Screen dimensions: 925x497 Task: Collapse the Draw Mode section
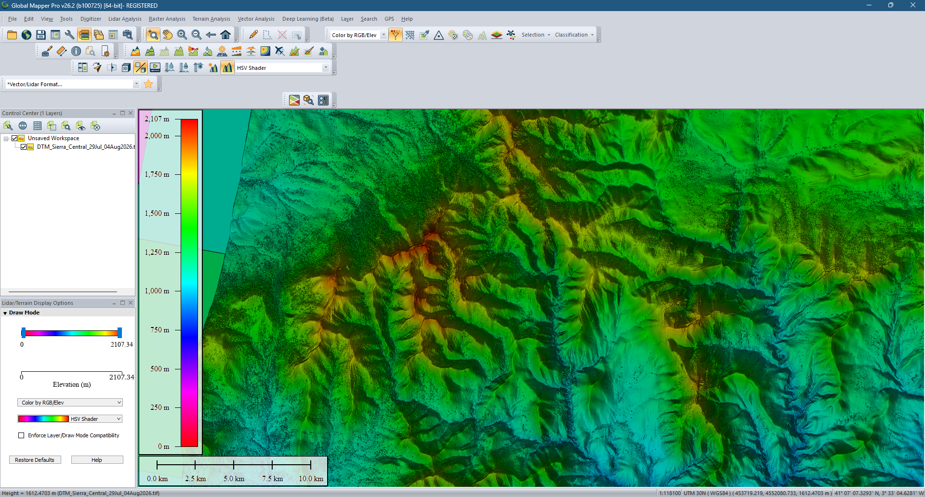[x=5, y=313]
